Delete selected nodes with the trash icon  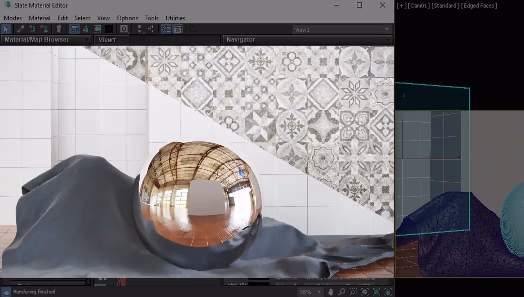[x=60, y=29]
